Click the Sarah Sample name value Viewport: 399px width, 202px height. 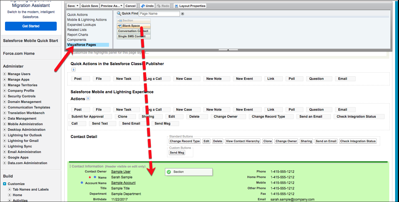tap(122, 177)
